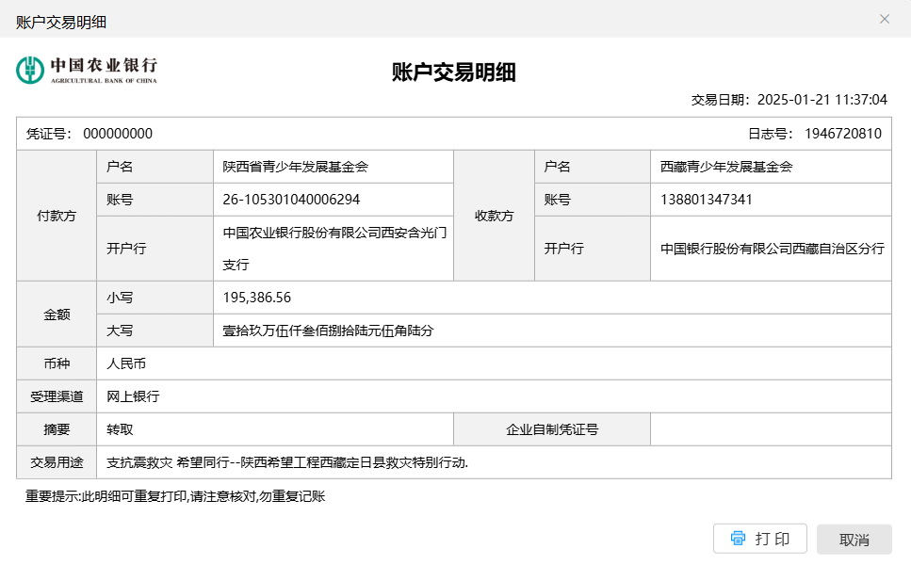Click the payee account number 138801347341
Image resolution: width=911 pixels, height=565 pixels.
[x=706, y=200]
